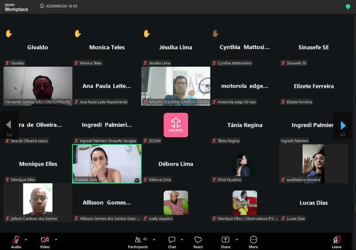The width and height of the screenshot is (356, 250).
Task: Click the SINASEFE logo ZOOM tile
Action: click(x=176, y=125)
